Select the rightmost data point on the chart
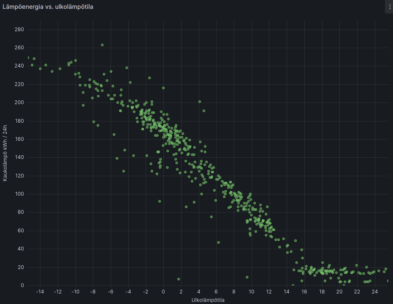 388,280
